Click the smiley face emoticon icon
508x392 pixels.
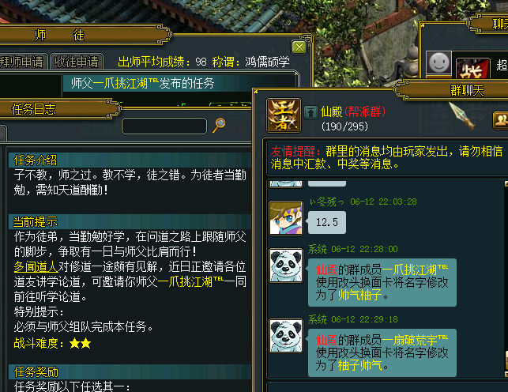(x=439, y=63)
